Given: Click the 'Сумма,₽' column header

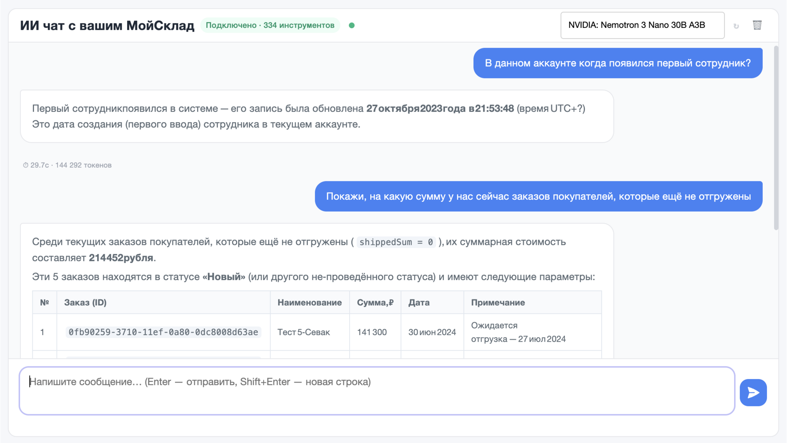Looking at the screenshot, I should pos(375,303).
